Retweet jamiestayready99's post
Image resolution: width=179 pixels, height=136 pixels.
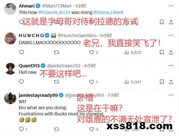click(56, 129)
